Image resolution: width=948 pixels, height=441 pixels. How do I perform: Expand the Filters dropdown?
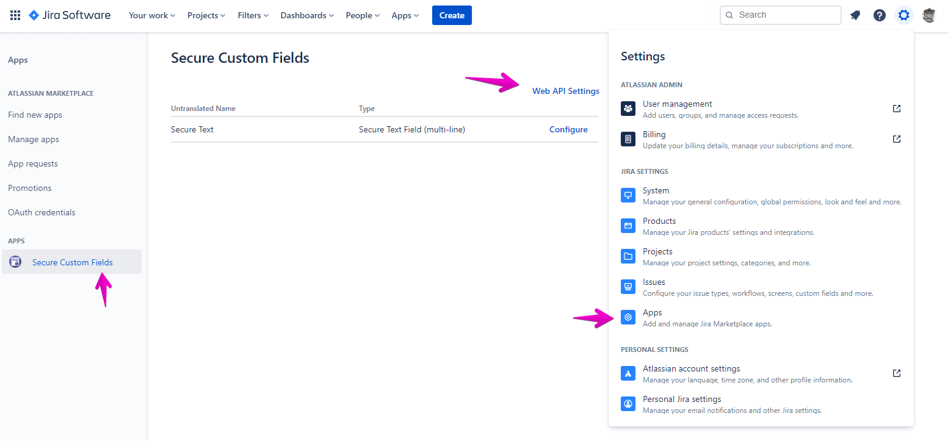pyautogui.click(x=253, y=15)
